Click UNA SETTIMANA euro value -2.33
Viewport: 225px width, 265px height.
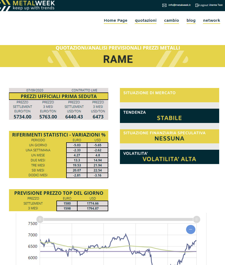pos(77,150)
